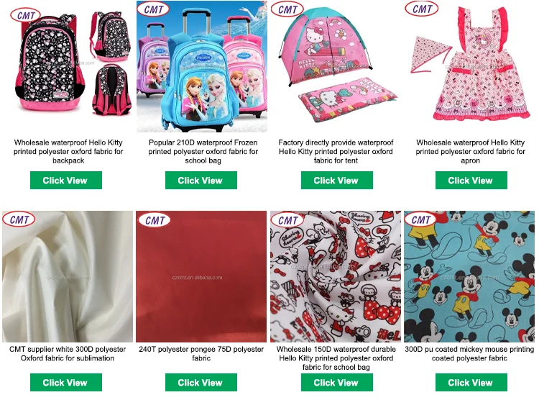Select the CMT logo on Frozen bag image
The image size is (539, 400).
pos(153,9)
